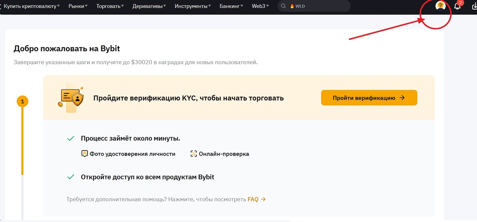Click the Онлайн-проверка text
Viewport: 477px width, 222px height.
224,154
